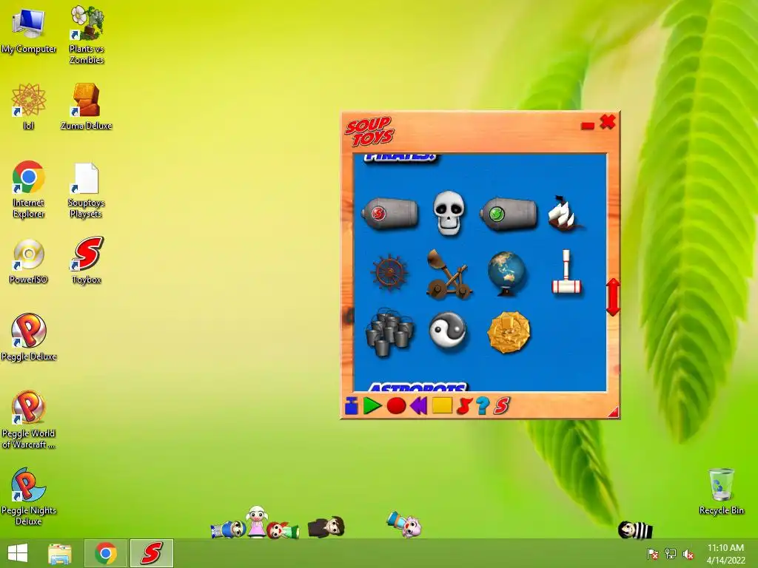Select the pile of buckets toy
The image size is (758, 568).
pyautogui.click(x=390, y=332)
